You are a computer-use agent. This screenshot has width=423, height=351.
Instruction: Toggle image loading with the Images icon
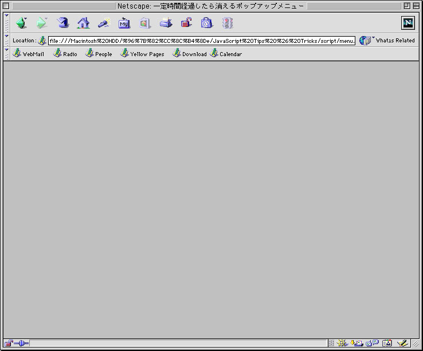(145, 23)
